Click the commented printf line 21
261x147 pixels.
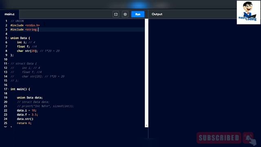click(x=45, y=106)
